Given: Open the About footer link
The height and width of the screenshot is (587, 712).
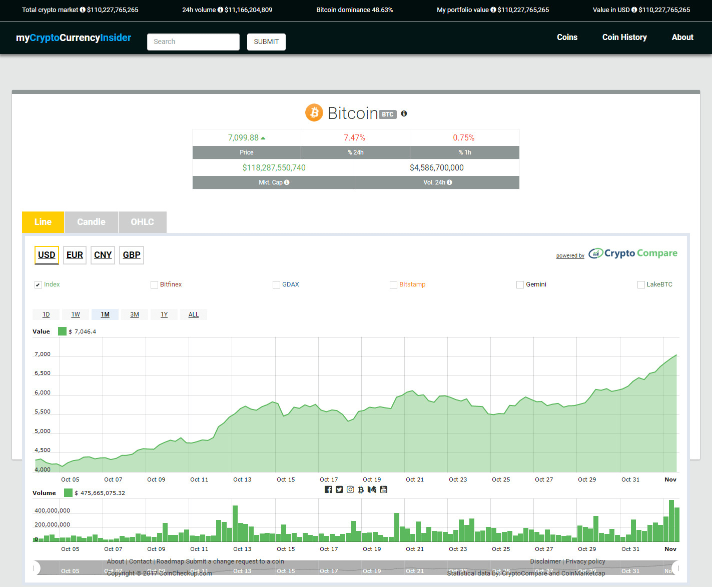Looking at the screenshot, I should tap(116, 561).
